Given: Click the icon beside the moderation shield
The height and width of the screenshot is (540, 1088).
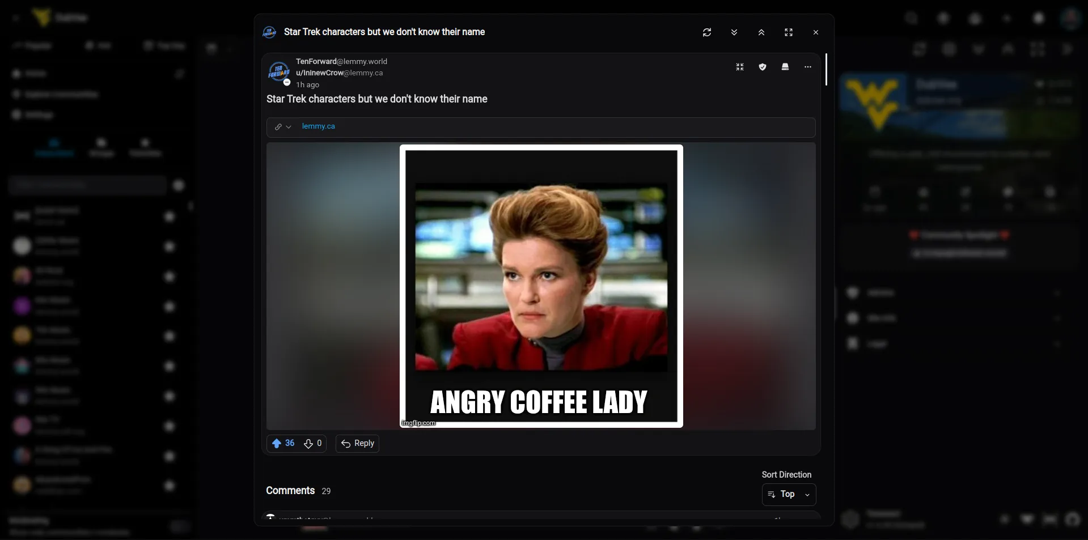Looking at the screenshot, I should point(785,67).
